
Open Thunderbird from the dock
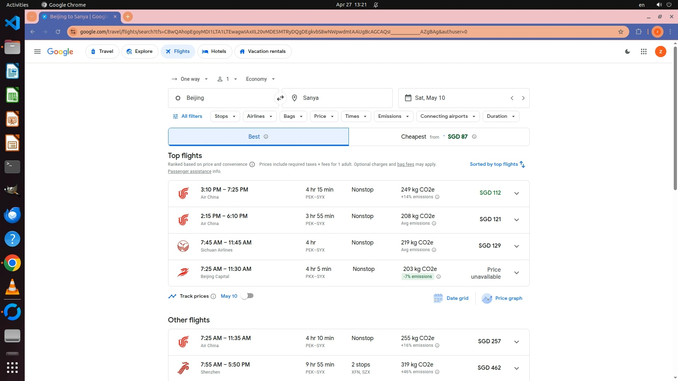pyautogui.click(x=12, y=215)
